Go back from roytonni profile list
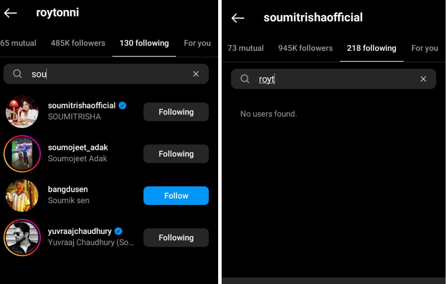Image resolution: width=446 pixels, height=284 pixels. point(10,13)
